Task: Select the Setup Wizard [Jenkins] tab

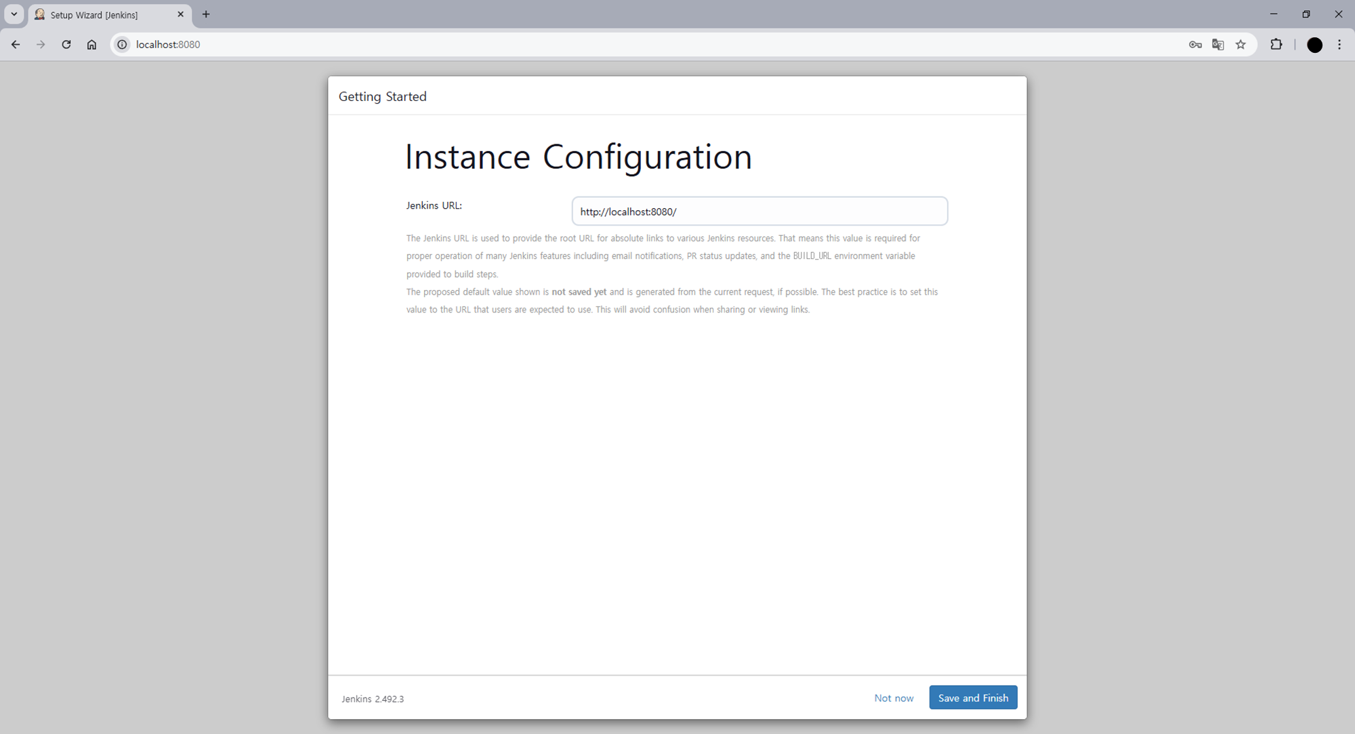Action: click(110, 15)
